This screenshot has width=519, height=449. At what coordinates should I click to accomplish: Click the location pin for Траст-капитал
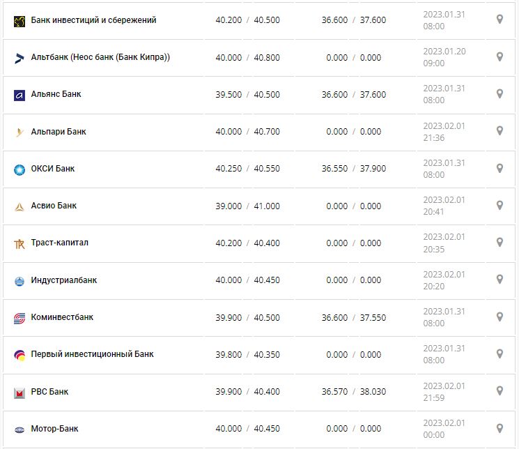[x=499, y=242]
